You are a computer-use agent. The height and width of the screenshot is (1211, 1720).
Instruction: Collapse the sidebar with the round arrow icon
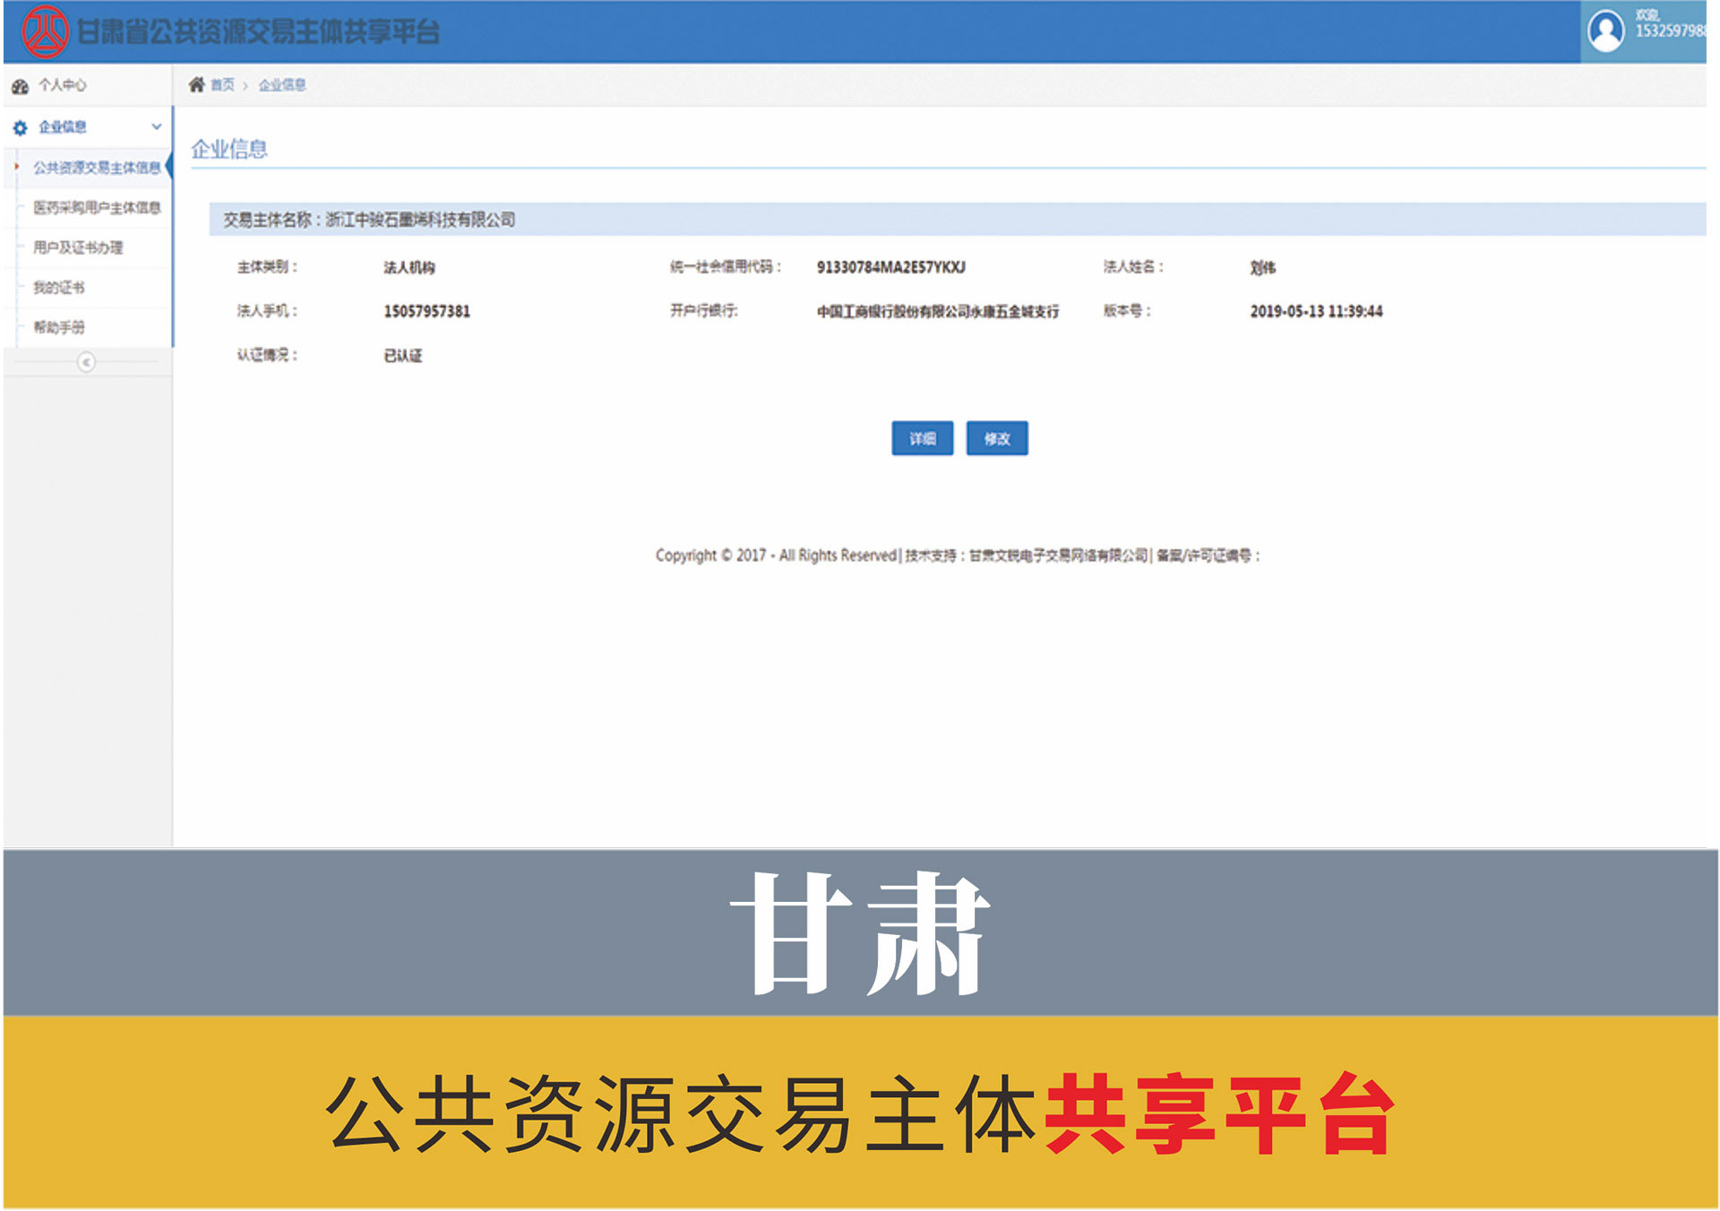86,362
